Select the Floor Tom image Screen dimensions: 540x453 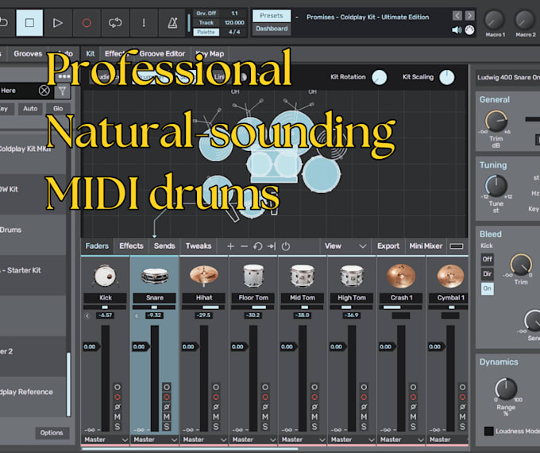coord(253,276)
